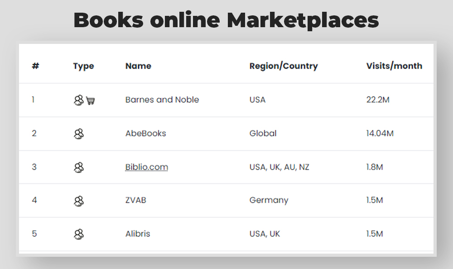Click the Books online Marketplaces title
This screenshot has width=453, height=269.
[226, 20]
